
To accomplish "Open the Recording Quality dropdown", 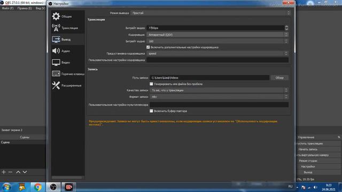I will click(219, 90).
